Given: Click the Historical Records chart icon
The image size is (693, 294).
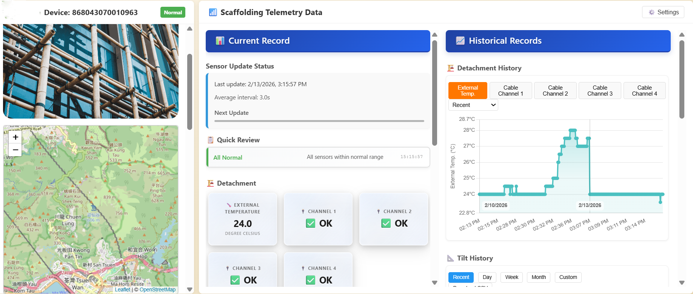Looking at the screenshot, I should coord(460,41).
